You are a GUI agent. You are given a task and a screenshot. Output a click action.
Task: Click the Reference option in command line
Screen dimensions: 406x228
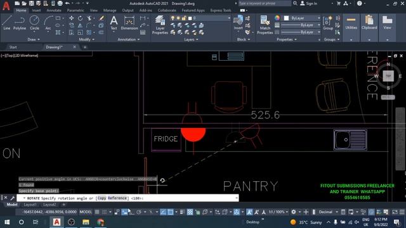pyautogui.click(x=117, y=198)
